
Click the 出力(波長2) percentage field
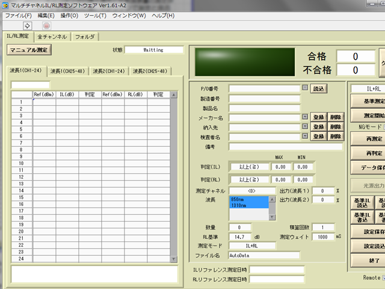[x=323, y=199]
